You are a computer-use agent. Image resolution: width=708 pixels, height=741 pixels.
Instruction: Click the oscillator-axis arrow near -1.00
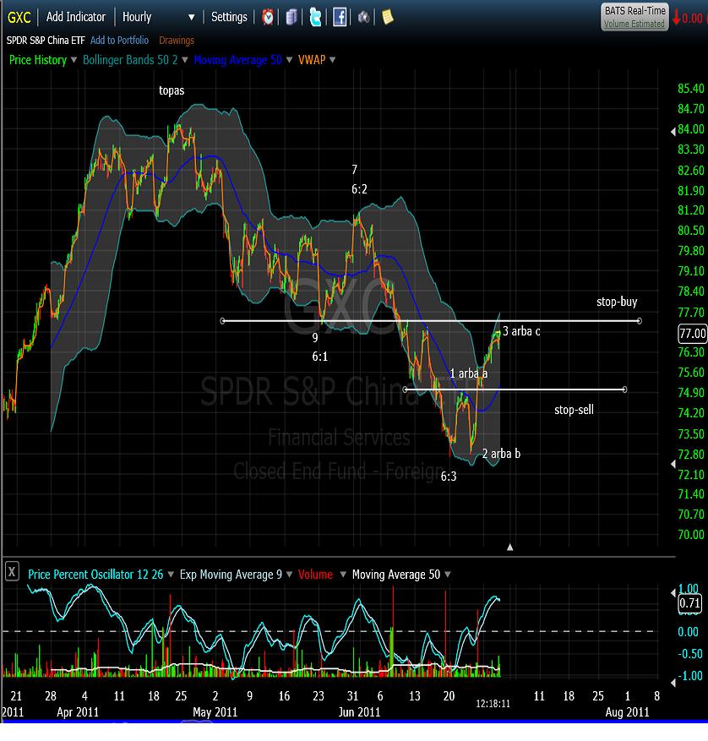tap(673, 682)
